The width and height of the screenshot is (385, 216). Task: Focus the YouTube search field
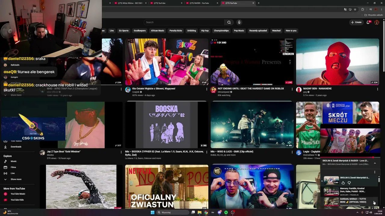(x=183, y=22)
